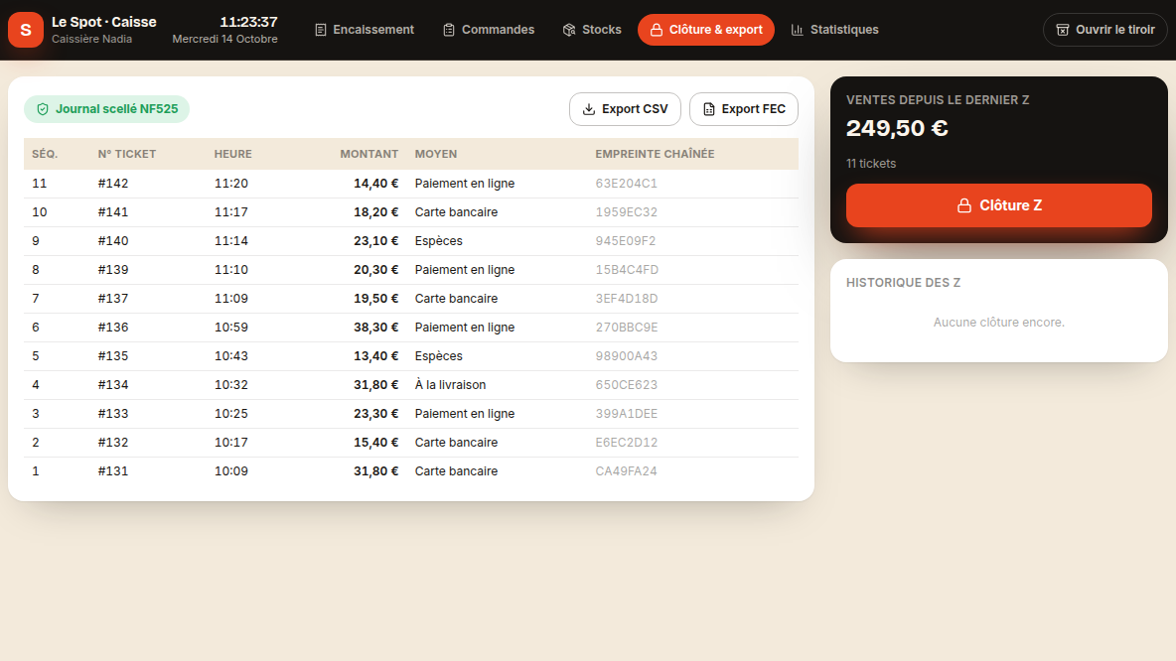
Task: Open the Encaissement tab
Action: [x=365, y=30]
